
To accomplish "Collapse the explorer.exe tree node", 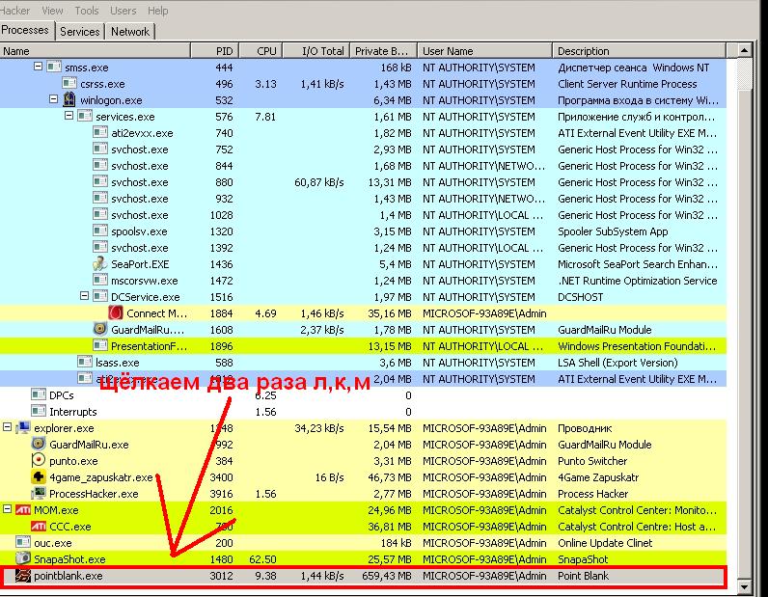I will coord(8,427).
